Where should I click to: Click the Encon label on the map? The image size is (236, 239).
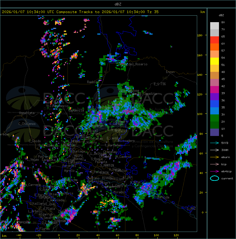[170, 72]
